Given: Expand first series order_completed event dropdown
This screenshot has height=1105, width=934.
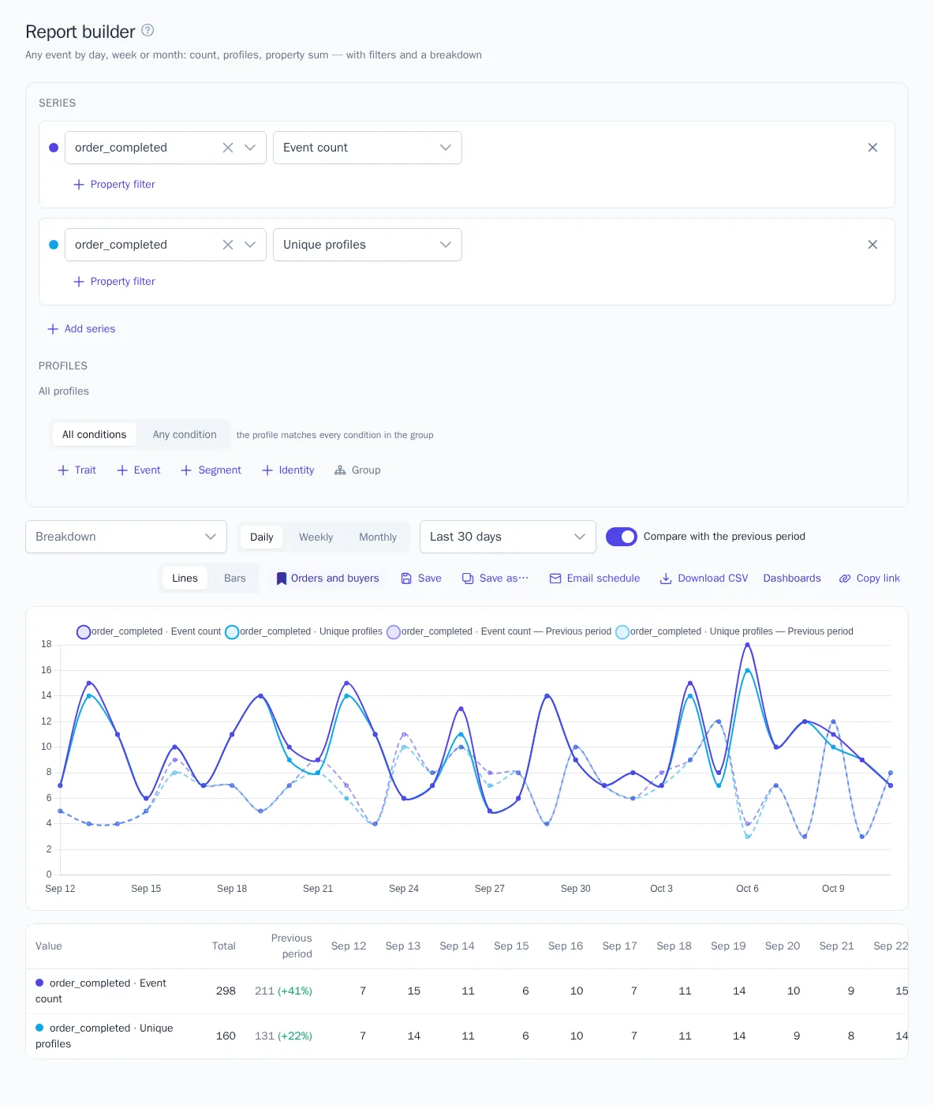Looking at the screenshot, I should [250, 148].
